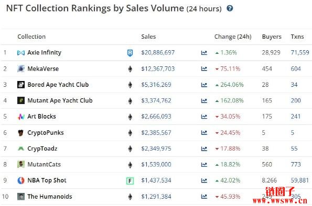Open the Mutant Ape Yacht Club collection link

(60, 100)
